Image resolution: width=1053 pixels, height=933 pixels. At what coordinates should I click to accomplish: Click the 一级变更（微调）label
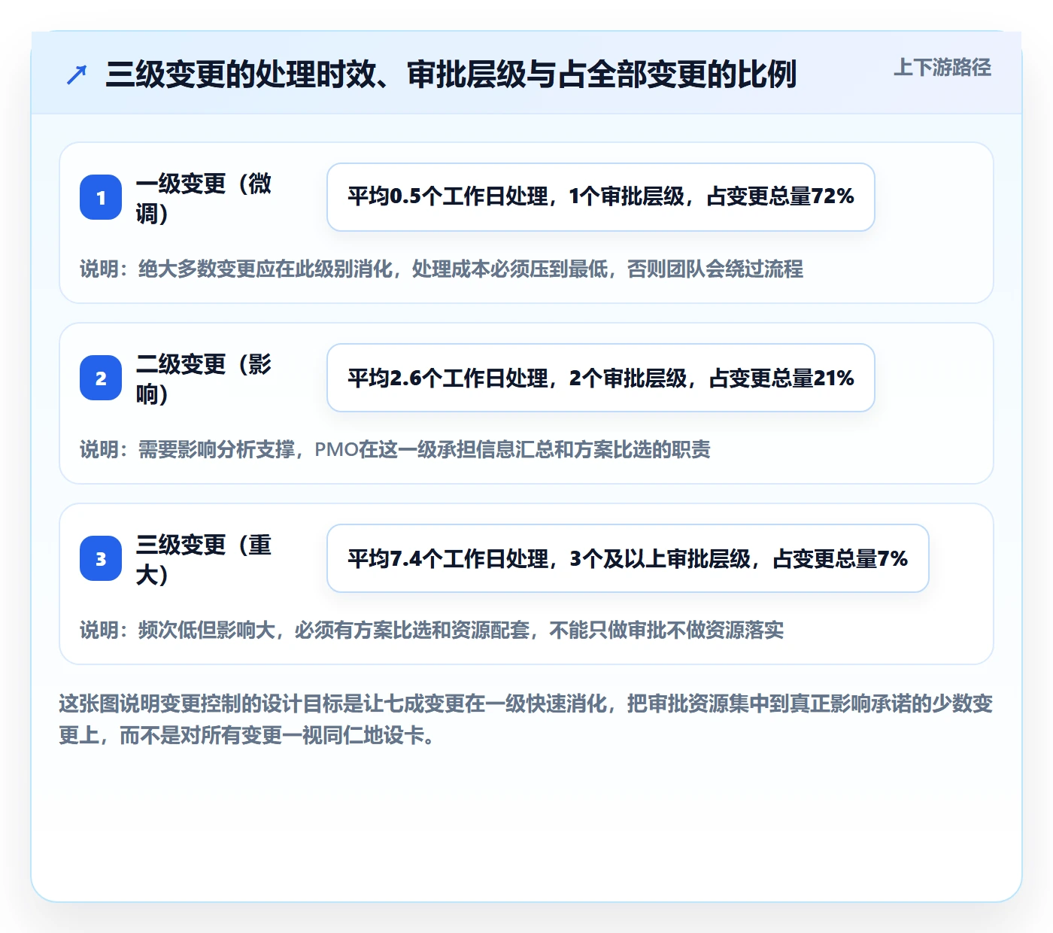[x=204, y=198]
